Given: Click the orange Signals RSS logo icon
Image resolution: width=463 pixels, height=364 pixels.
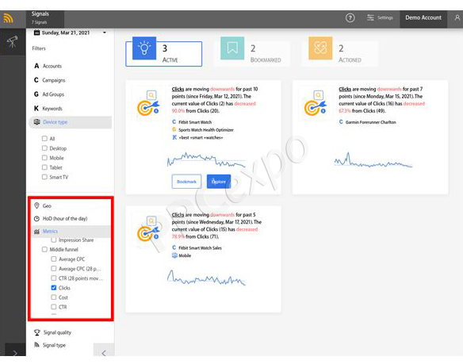Looking at the screenshot, I should (8, 18).
